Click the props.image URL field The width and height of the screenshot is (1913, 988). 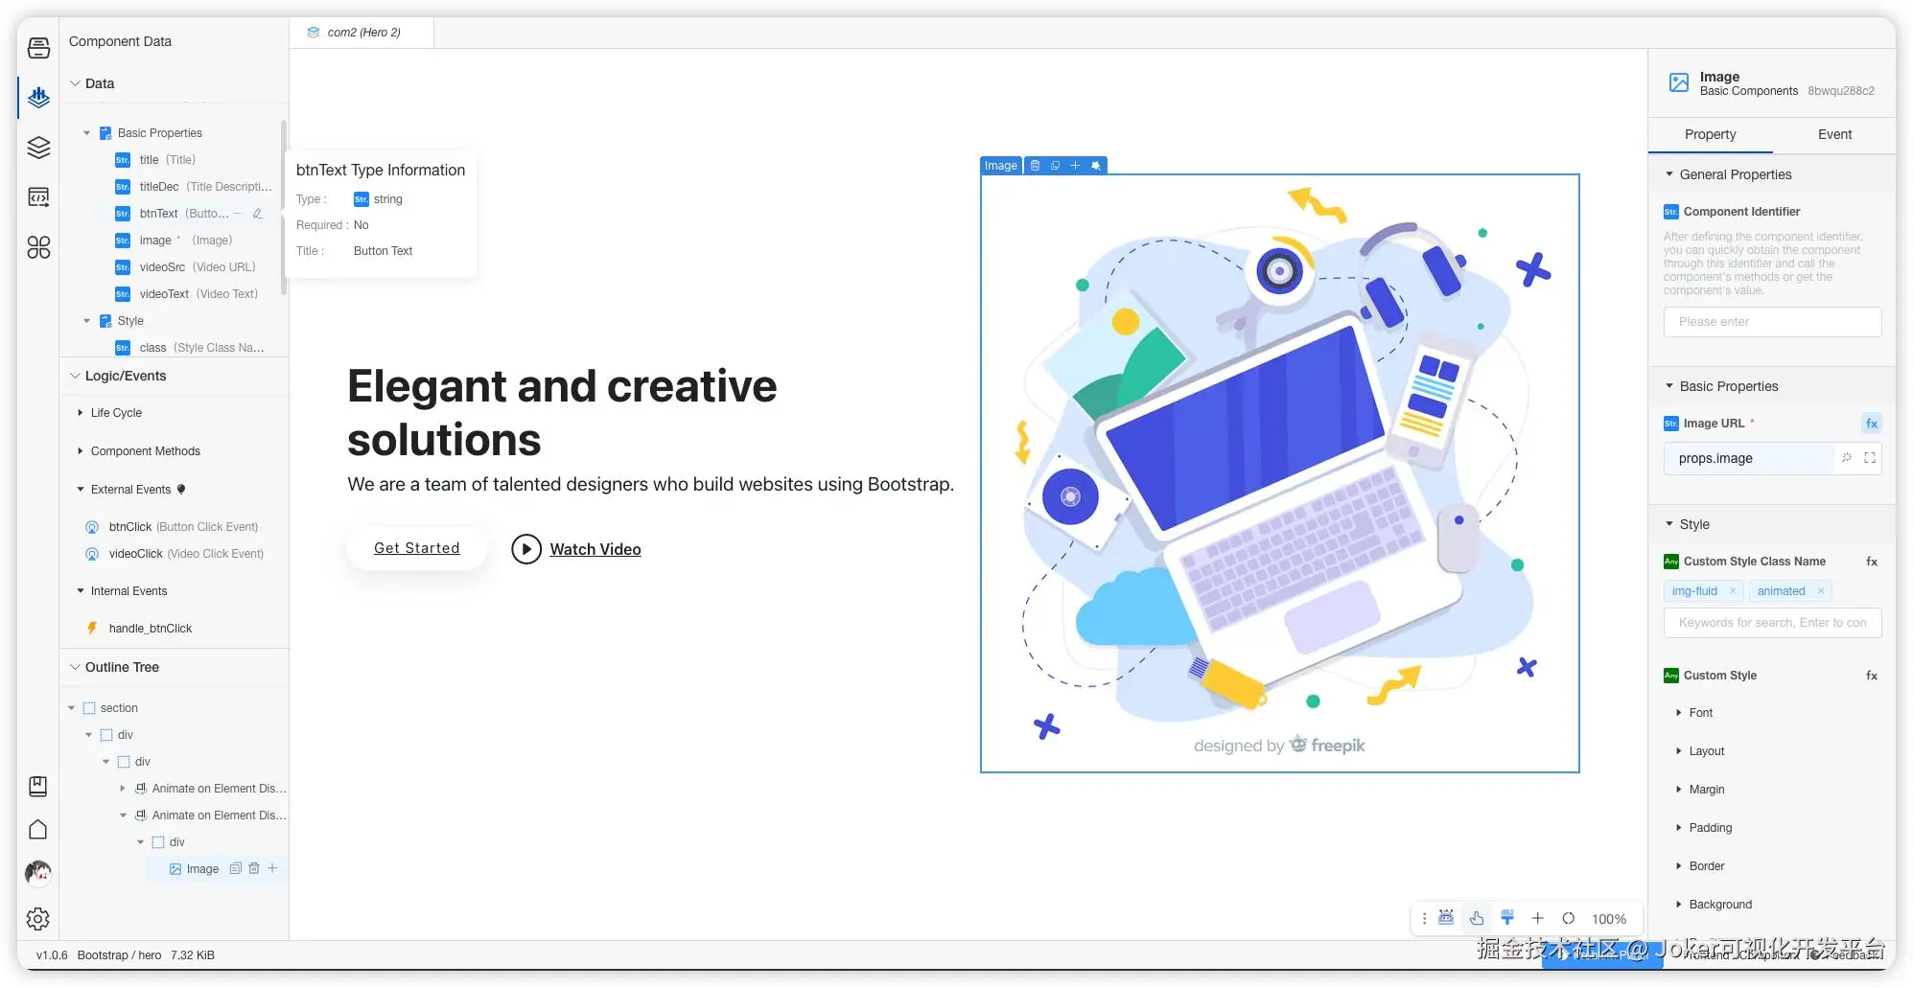(x=1749, y=458)
